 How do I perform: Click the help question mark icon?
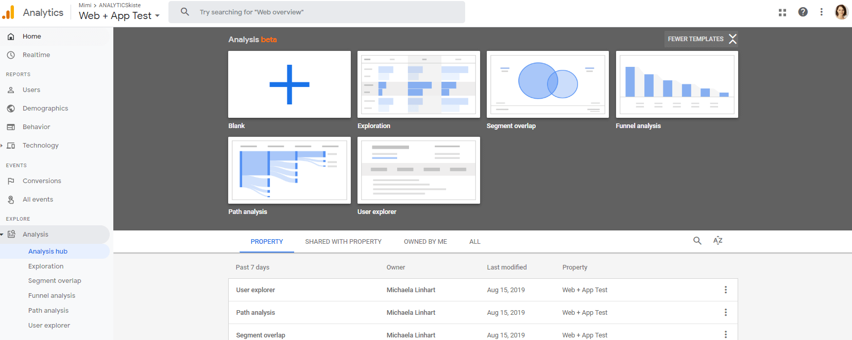[803, 12]
